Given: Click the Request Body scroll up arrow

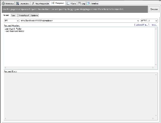Looking at the screenshot, I should (156, 75).
